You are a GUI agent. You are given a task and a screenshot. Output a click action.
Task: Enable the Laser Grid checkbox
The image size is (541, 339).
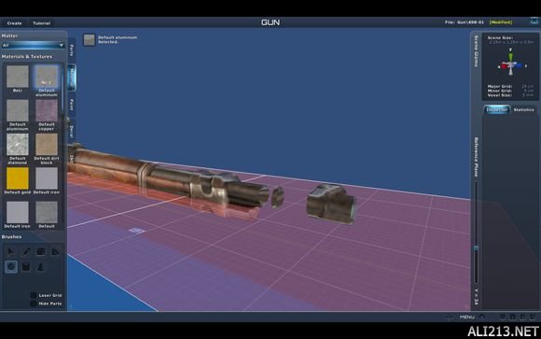[x=34, y=295]
